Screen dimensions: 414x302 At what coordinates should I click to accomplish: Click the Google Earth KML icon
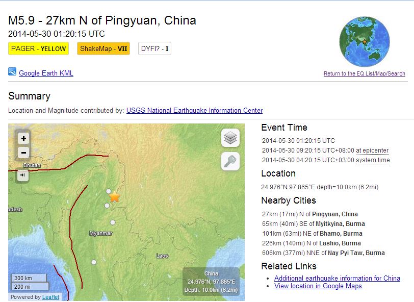click(x=13, y=72)
